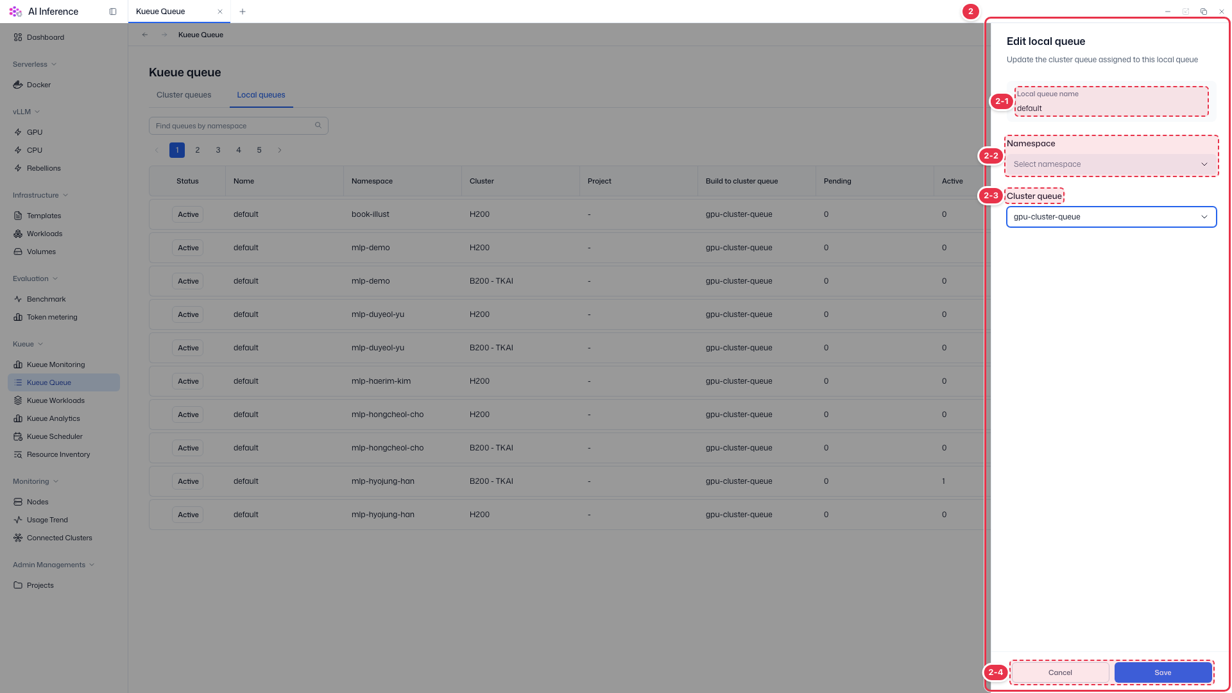Open Kueue Monitoring chart icon
This screenshot has height=693, width=1232.
click(18, 364)
